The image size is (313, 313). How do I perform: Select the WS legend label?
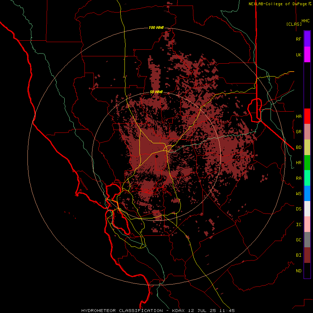(298, 194)
